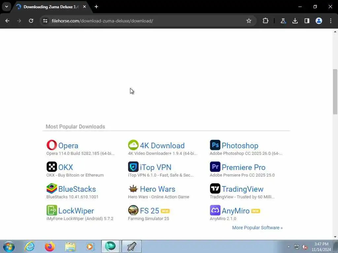Open the Hero Wars link
The width and height of the screenshot is (338, 253).
tap(157, 189)
